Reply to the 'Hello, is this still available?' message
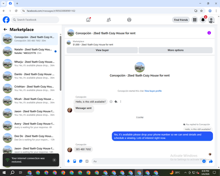Viewport: 220px width, 176px height. tap(116, 102)
